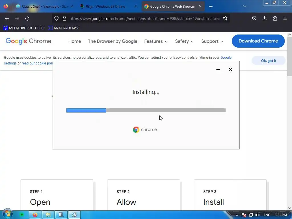This screenshot has height=219, width=292.
Task: Minimize the Chrome installer dialog
Action: [218, 70]
